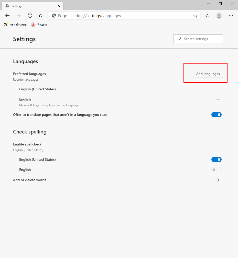Select the Settings browser tab
The image size is (238, 258).
[x=31, y=6]
